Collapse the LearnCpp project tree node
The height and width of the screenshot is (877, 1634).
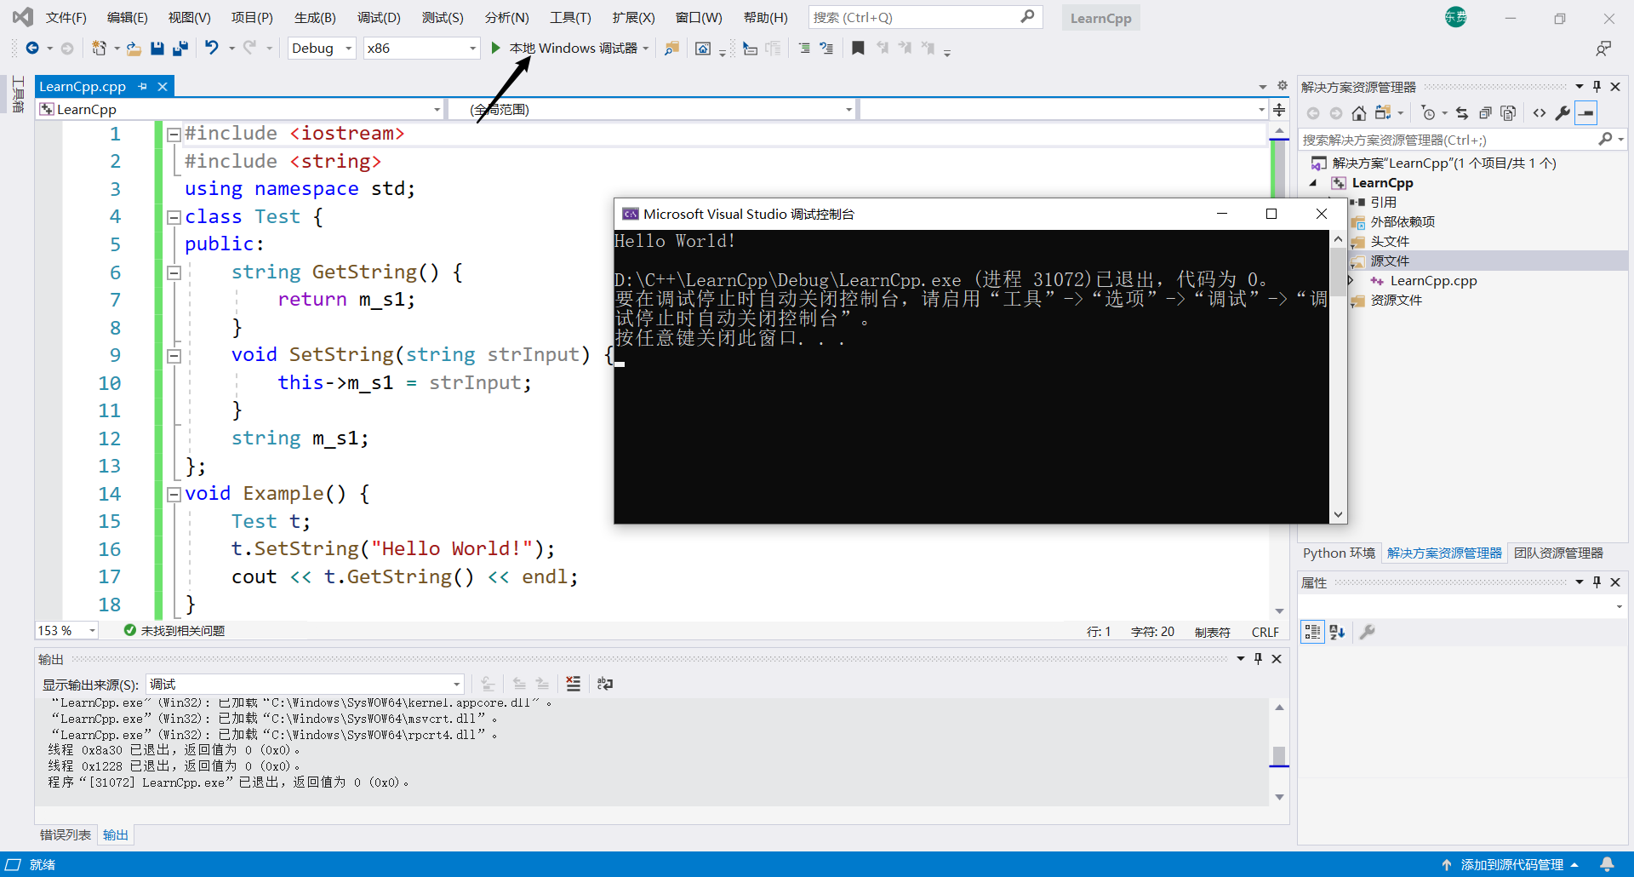[x=1313, y=183]
